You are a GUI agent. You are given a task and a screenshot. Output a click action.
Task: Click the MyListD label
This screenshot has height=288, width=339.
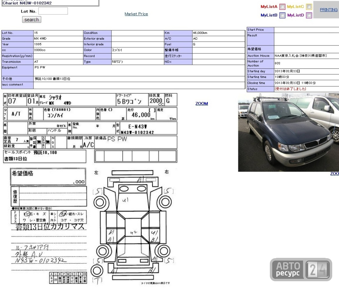pos(296,15)
